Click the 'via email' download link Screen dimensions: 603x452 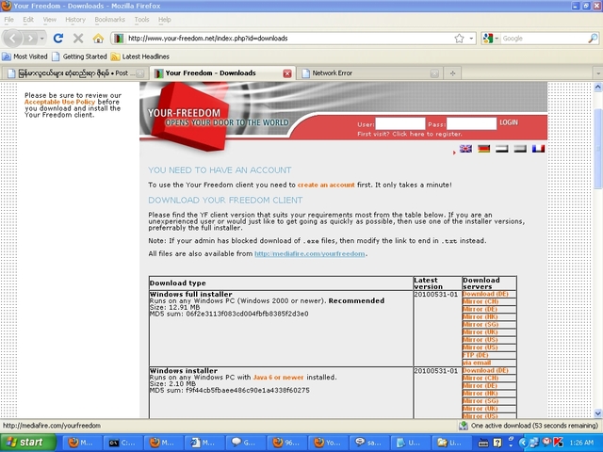pyautogui.click(x=477, y=363)
